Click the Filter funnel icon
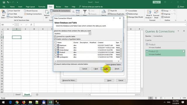Screen dimensions: 187x105 pos(85,12)
